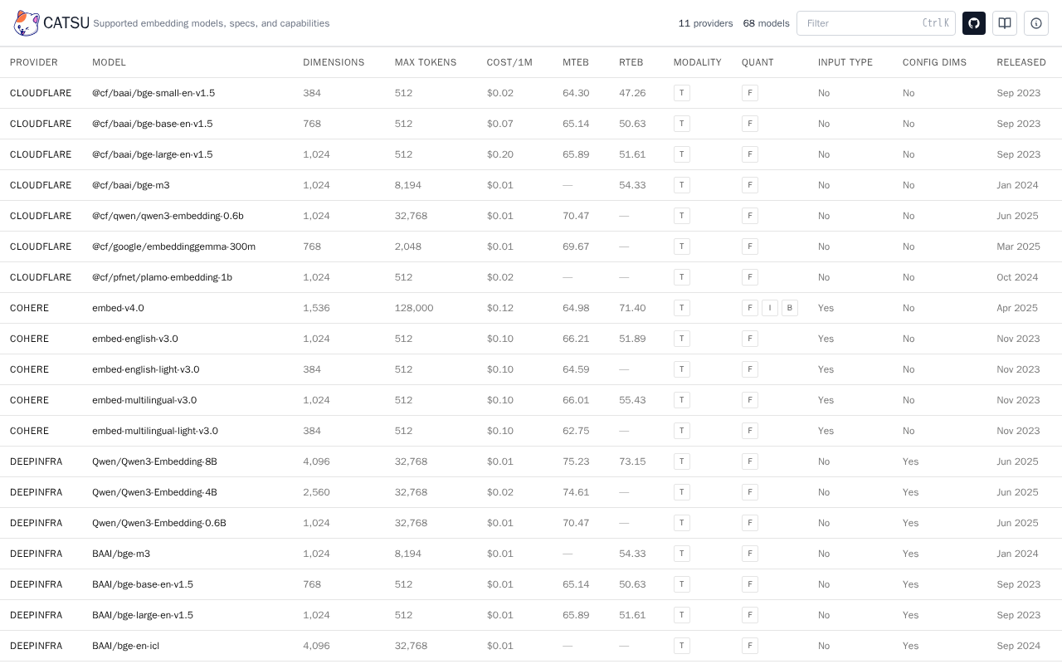Click the 73.15 RTEB score
This screenshot has width=1062, height=664.
[x=632, y=461]
